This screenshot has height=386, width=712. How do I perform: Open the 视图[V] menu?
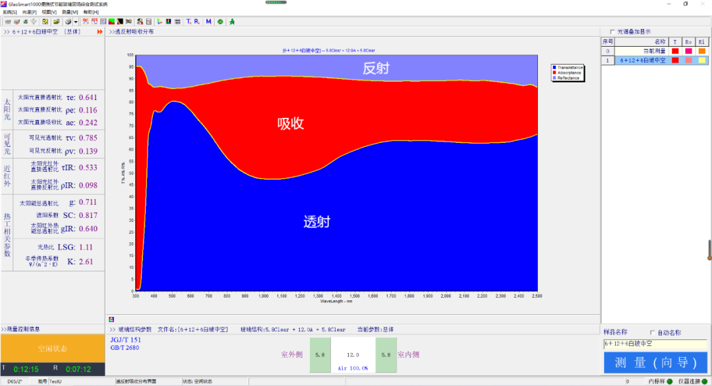click(49, 12)
